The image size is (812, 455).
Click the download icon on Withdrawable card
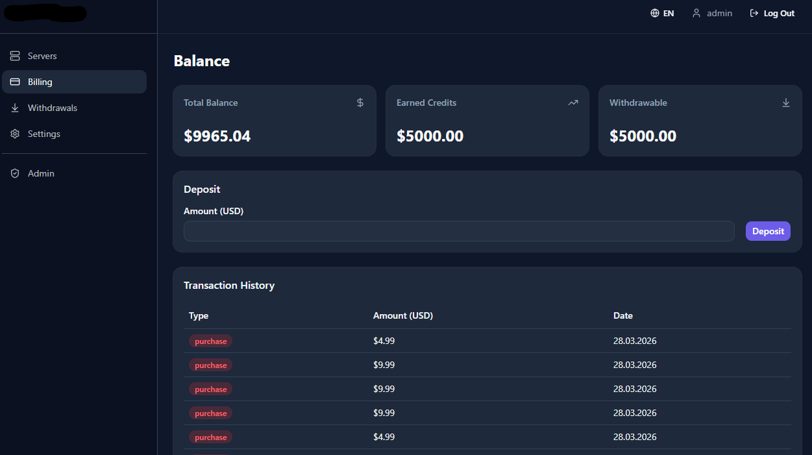[785, 103]
